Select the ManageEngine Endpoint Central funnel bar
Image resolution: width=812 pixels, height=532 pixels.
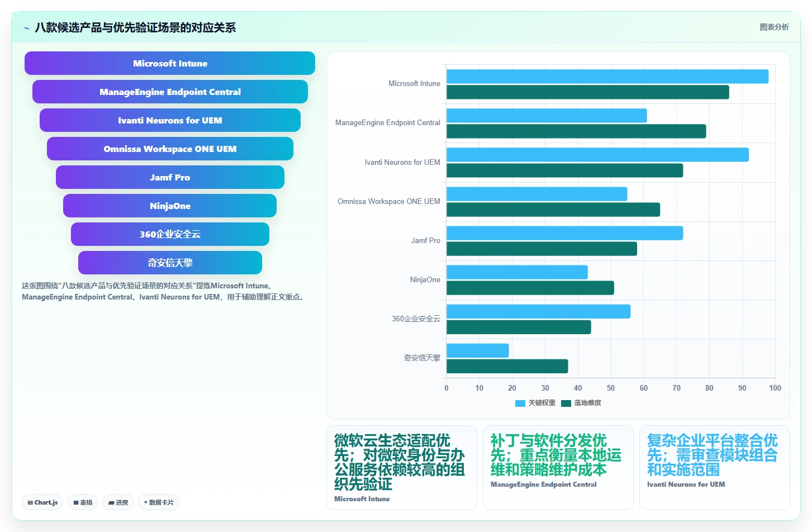click(x=170, y=92)
